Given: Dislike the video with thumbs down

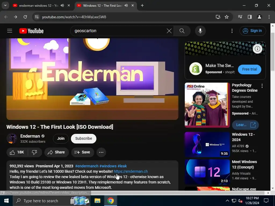Looking at the screenshot, I should tap(35, 152).
